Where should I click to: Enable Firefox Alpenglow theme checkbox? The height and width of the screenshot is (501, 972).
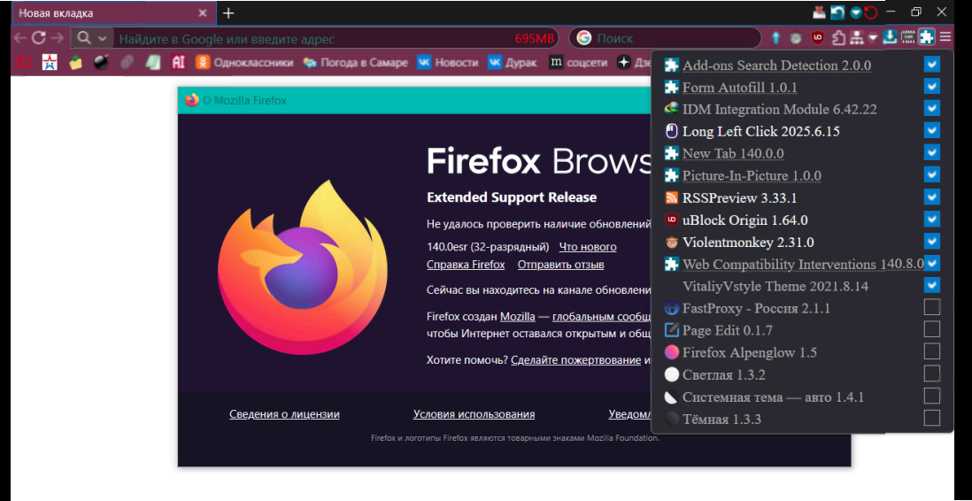(x=931, y=351)
